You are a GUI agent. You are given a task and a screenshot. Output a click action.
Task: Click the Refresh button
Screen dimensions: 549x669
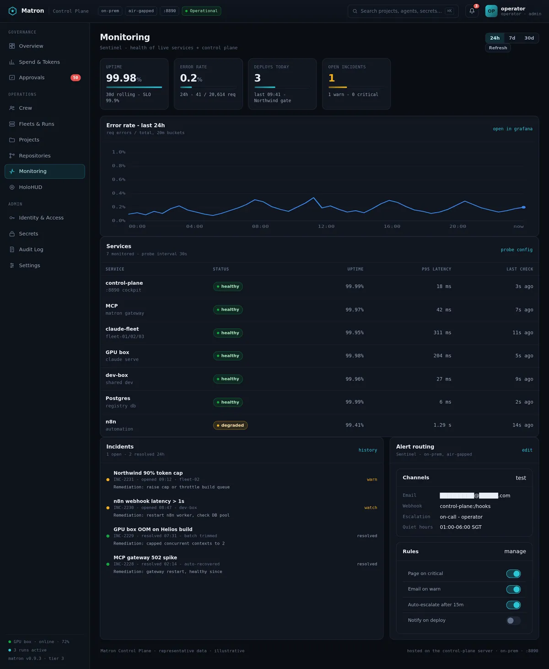(498, 48)
